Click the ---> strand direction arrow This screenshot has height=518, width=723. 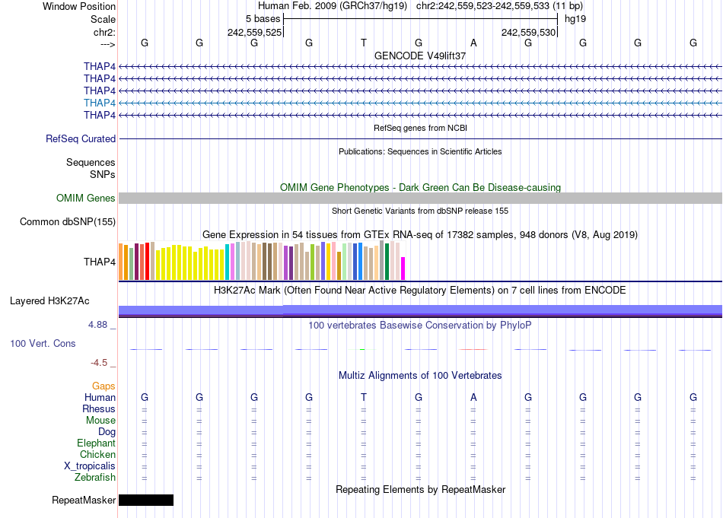coord(108,44)
